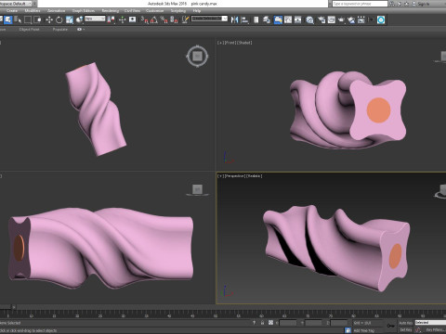The image size is (446, 334).
Task: Toggle Percent Snap
Action: 164,19
